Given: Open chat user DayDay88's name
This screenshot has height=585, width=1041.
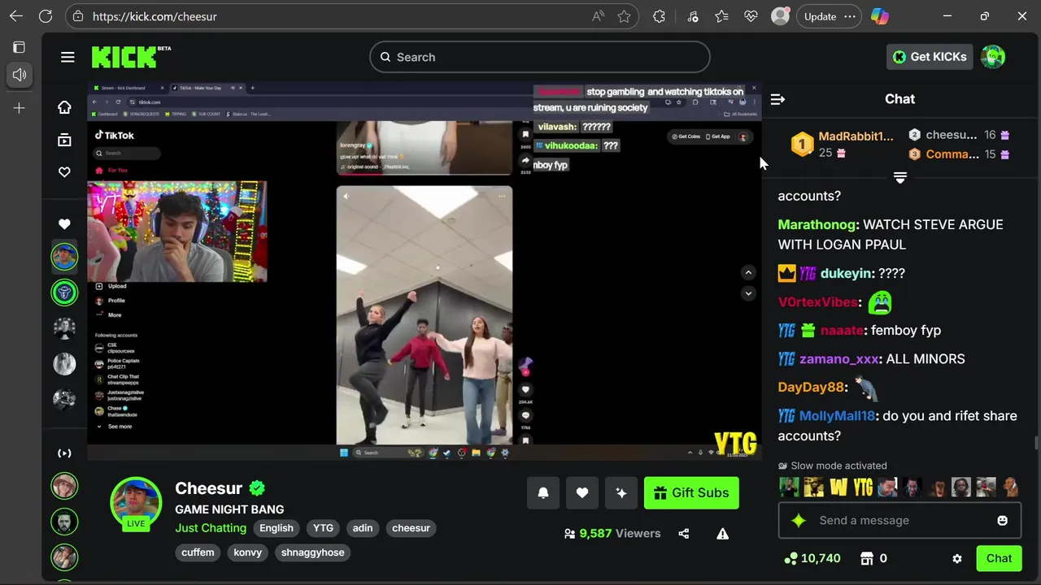Looking at the screenshot, I should click(811, 388).
